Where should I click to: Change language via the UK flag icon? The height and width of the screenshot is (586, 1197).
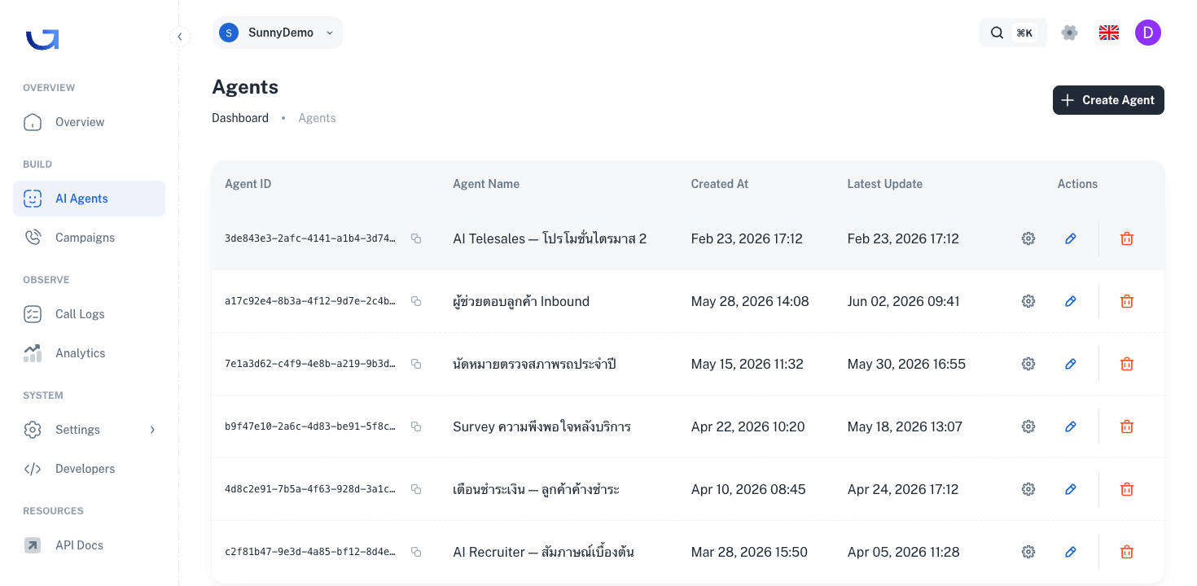1109,33
